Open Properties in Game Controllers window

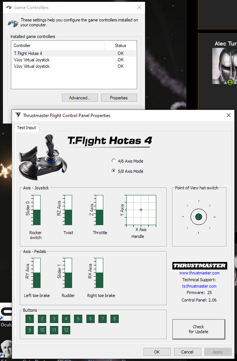point(119,97)
